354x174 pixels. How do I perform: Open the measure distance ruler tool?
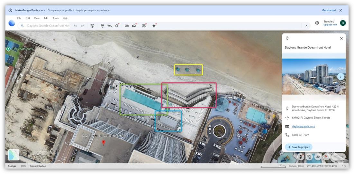pos(126,26)
